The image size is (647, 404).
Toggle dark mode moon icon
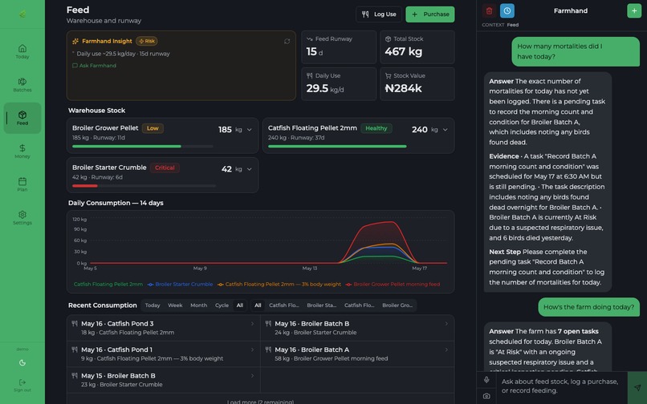point(22,363)
